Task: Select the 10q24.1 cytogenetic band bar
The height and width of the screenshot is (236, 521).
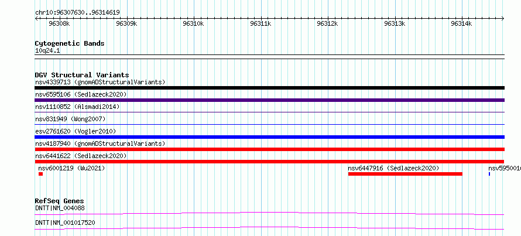Action: (269, 56)
